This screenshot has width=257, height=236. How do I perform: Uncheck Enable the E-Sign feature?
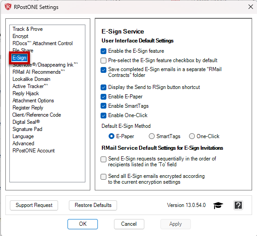103,51
